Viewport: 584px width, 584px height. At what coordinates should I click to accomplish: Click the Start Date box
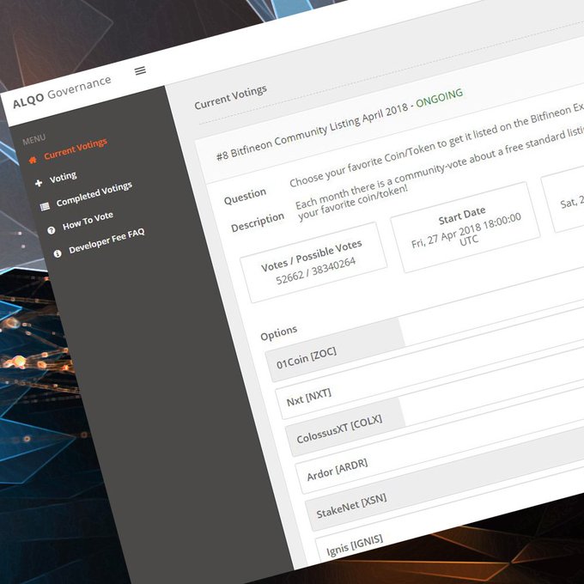click(x=465, y=228)
